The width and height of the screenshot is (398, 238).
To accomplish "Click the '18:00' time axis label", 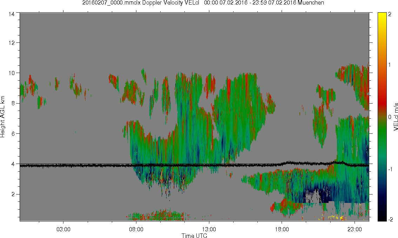I will (282, 229).
